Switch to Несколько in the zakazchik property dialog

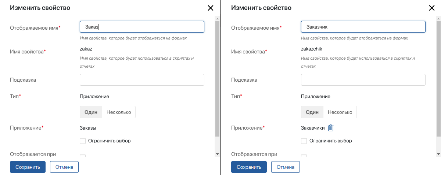pyautogui.click(x=340, y=112)
